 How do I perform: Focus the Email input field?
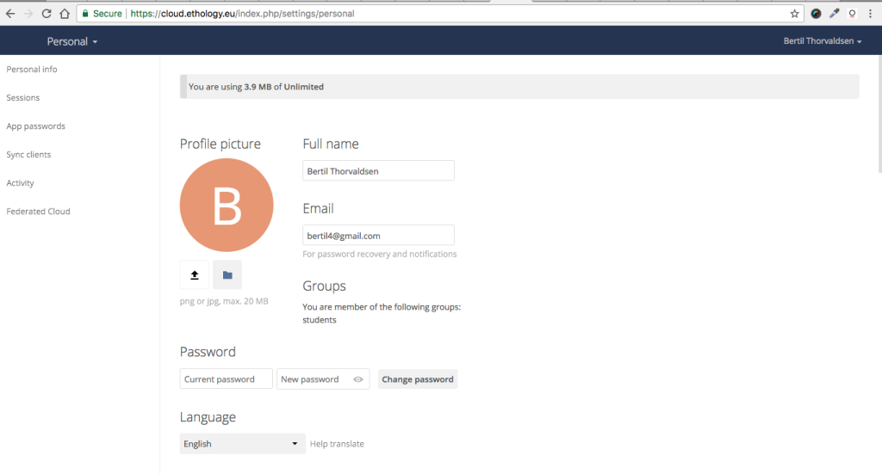coord(379,236)
